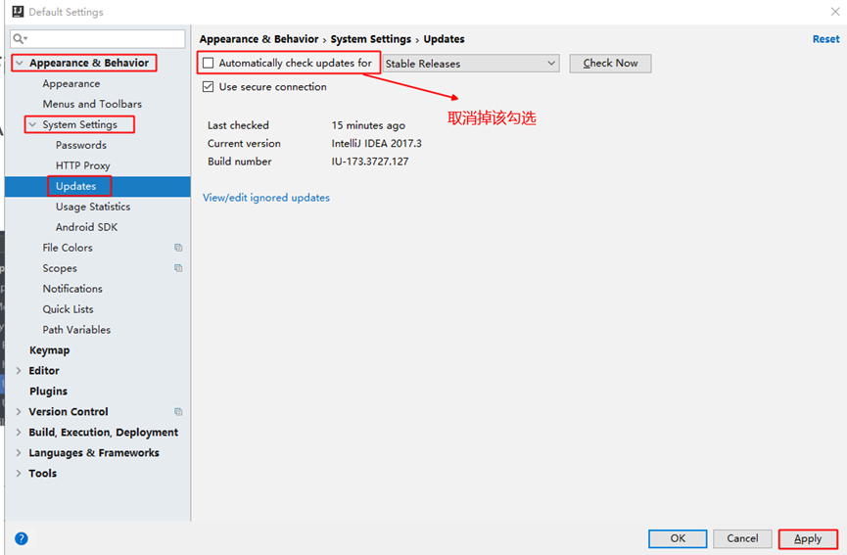The width and height of the screenshot is (847, 555).
Task: Open Menus and Toolbars settings
Action: (92, 104)
